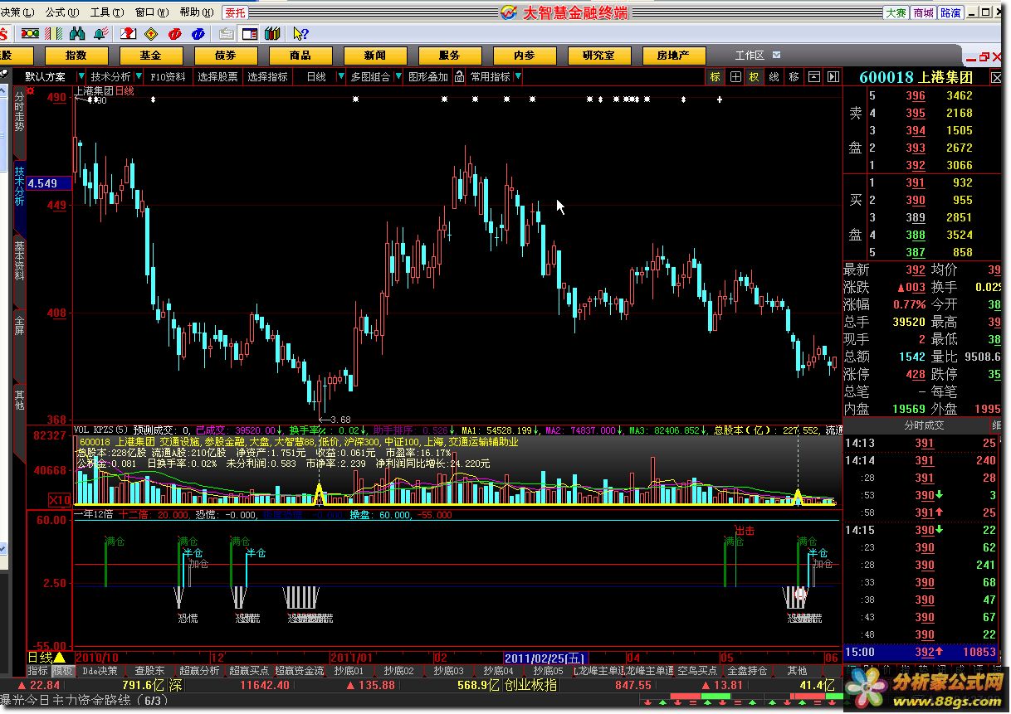Open the colored books icon

pos(272,34)
